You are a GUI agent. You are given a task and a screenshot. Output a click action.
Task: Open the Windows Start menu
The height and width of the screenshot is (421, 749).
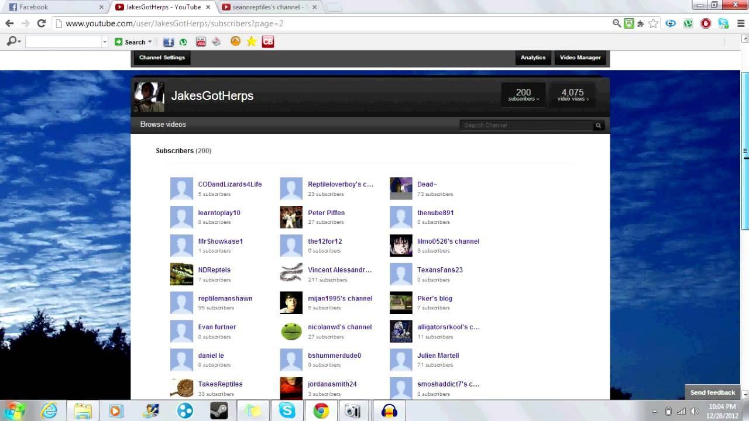point(14,410)
